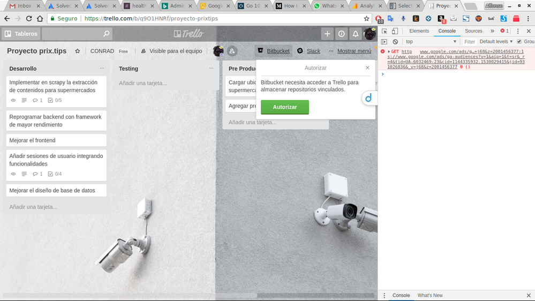Open card Implementar en scrapy la extracción
The width and height of the screenshot is (535, 301).
(x=56, y=92)
